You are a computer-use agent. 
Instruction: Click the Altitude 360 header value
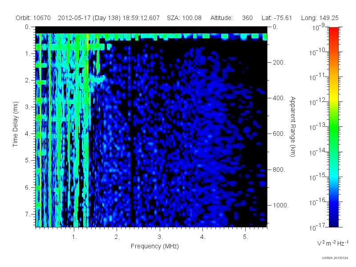(231, 18)
